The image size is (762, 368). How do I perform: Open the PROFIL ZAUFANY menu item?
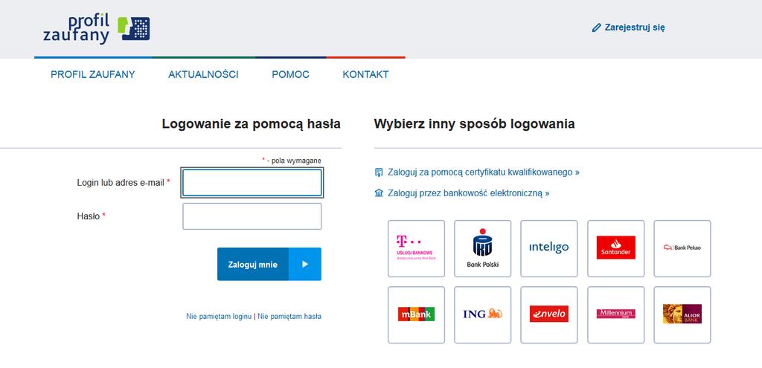point(93,74)
